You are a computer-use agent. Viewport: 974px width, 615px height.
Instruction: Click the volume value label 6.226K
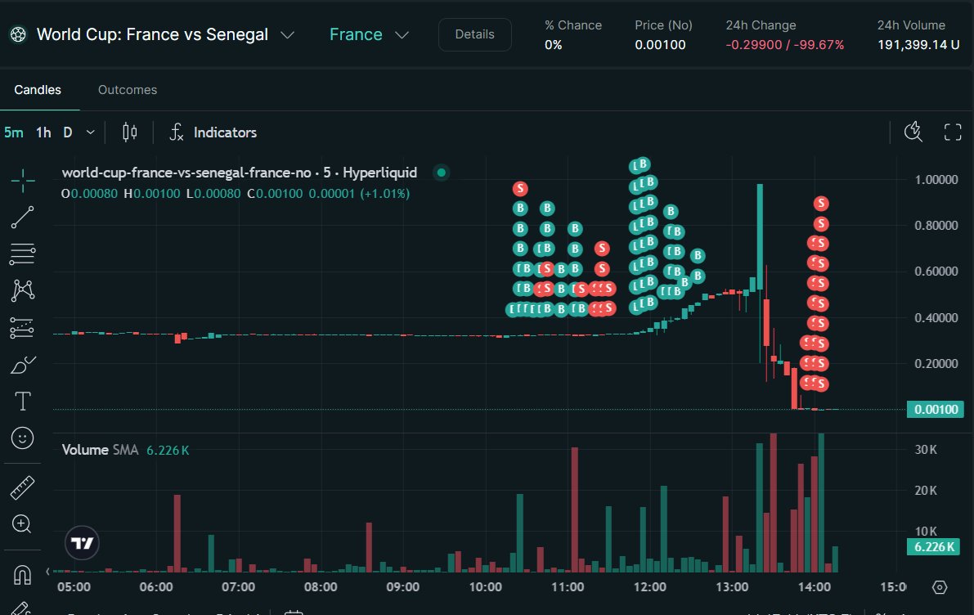933,546
